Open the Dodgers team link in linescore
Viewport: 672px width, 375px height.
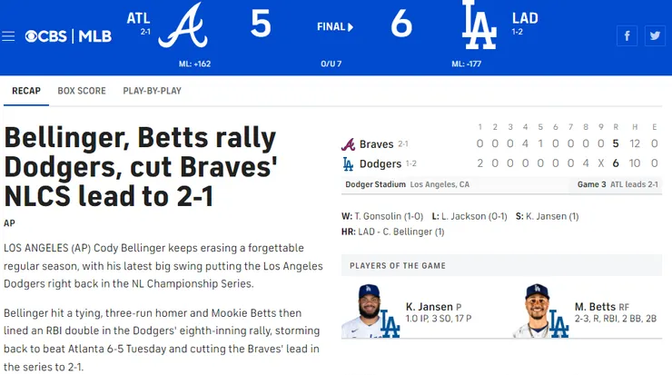(380, 164)
